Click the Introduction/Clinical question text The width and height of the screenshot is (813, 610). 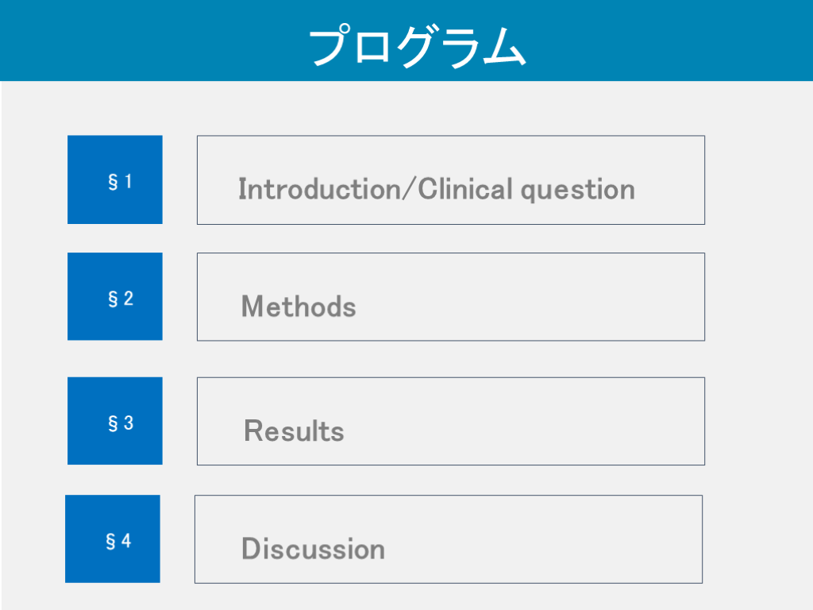point(436,189)
